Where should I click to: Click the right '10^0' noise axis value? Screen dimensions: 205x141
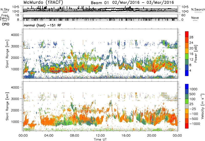tap(185, 11)
